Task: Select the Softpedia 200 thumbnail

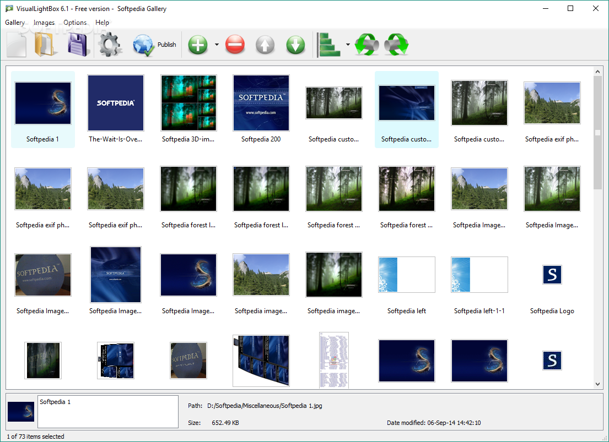Action: click(261, 103)
